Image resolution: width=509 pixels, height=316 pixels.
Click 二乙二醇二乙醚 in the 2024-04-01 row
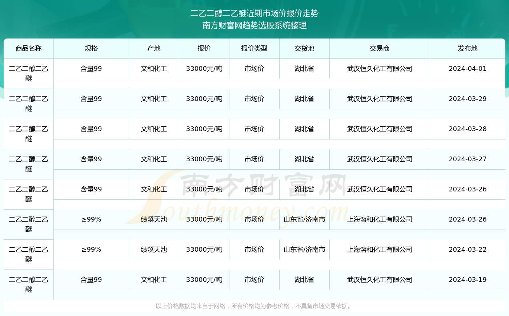click(29, 73)
